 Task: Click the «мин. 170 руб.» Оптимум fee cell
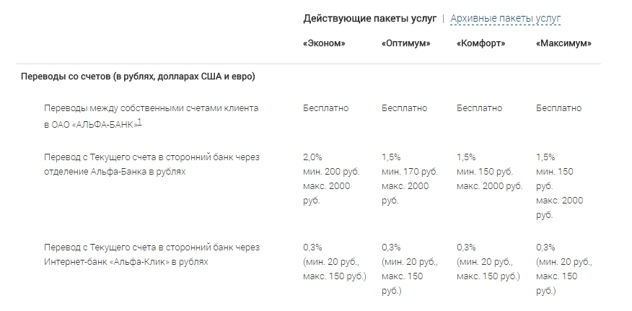pos(409,171)
